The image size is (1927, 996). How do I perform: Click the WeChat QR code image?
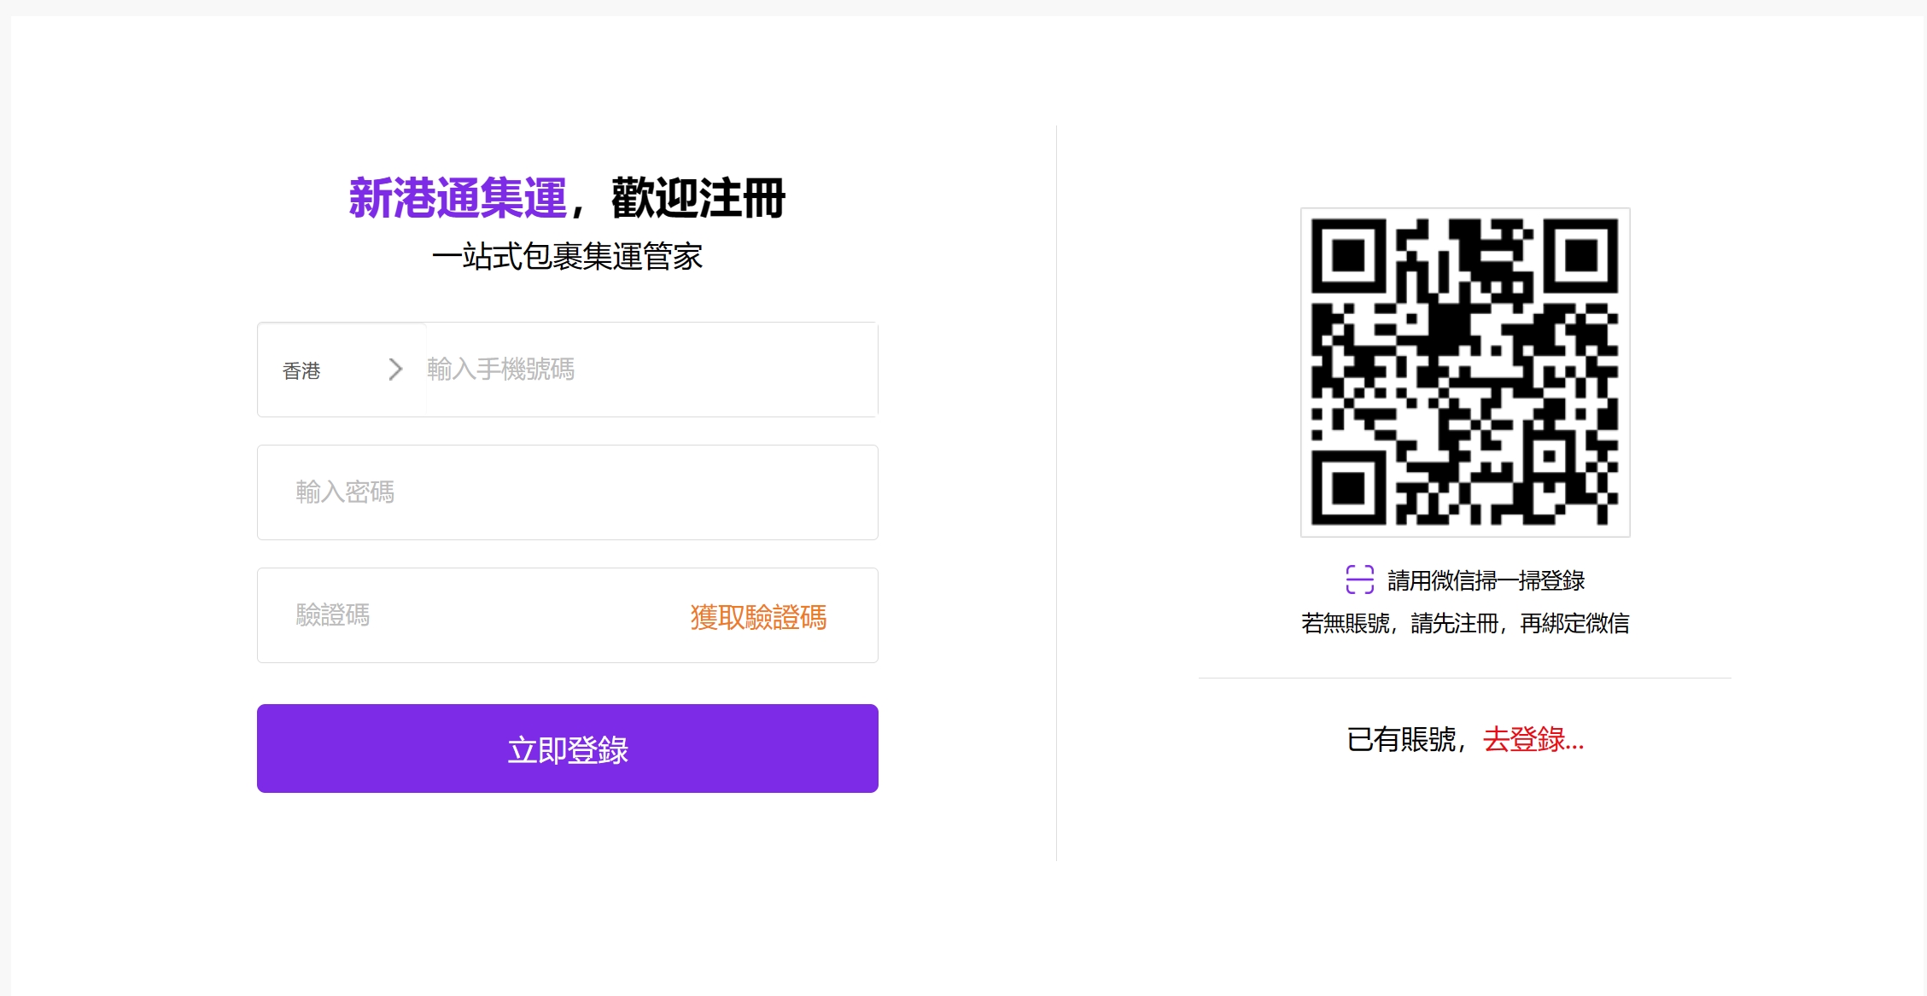point(1465,372)
